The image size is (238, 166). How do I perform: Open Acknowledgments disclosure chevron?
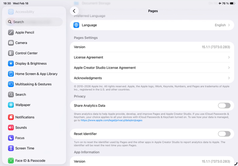(229, 78)
